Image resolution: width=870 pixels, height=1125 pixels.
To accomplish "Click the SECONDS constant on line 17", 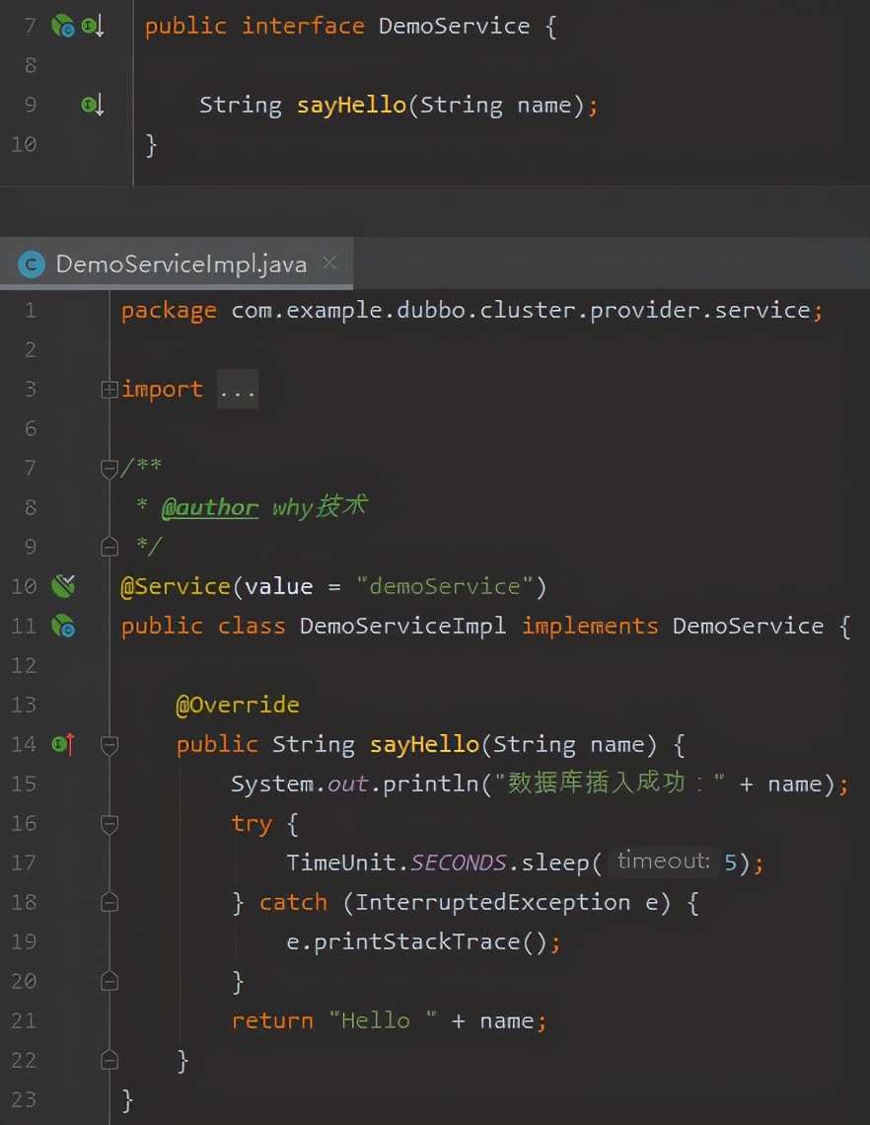I will (x=459, y=862).
